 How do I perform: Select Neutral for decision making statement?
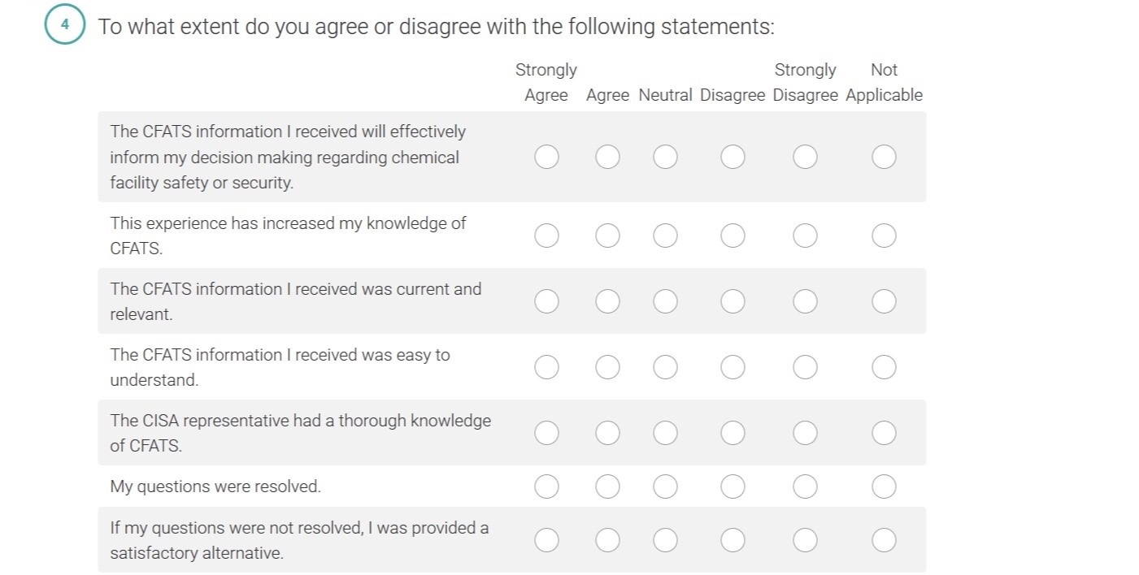tap(665, 157)
